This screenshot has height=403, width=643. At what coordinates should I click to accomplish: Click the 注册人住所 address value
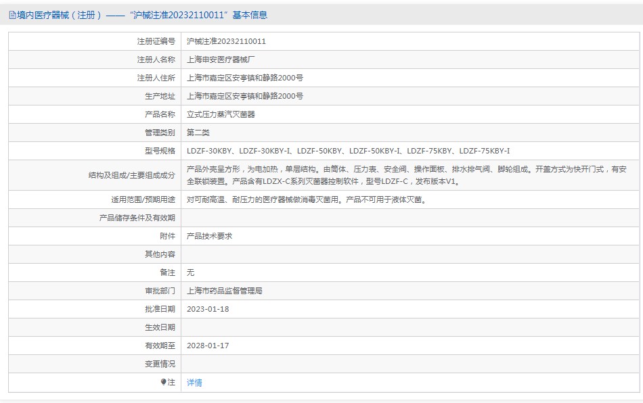(x=245, y=78)
